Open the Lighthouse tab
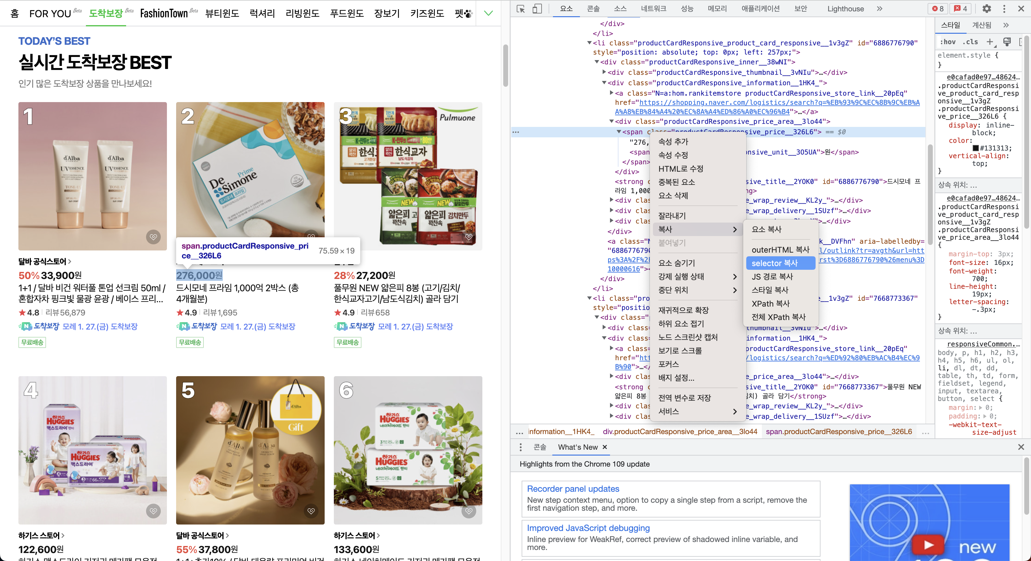1031x561 pixels. (845, 9)
